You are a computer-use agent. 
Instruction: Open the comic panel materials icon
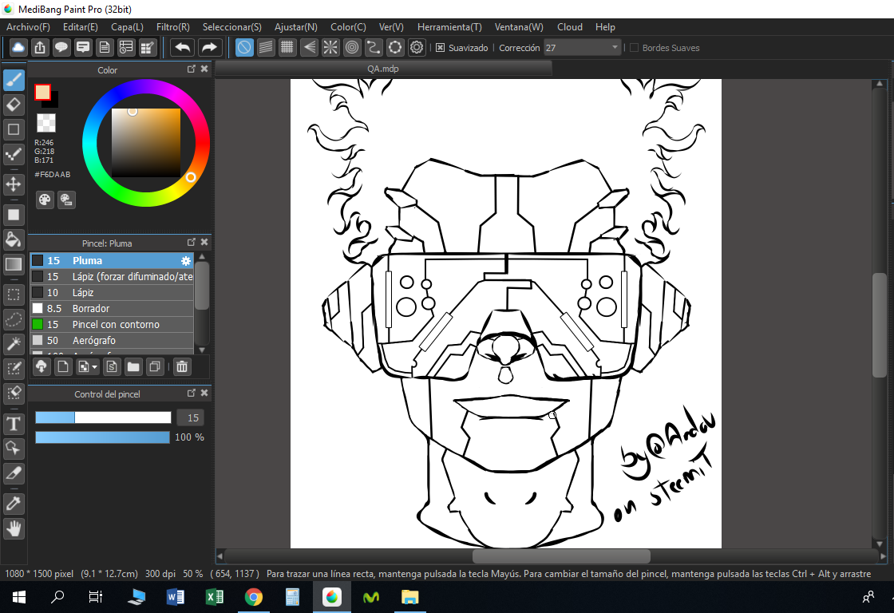coord(126,47)
